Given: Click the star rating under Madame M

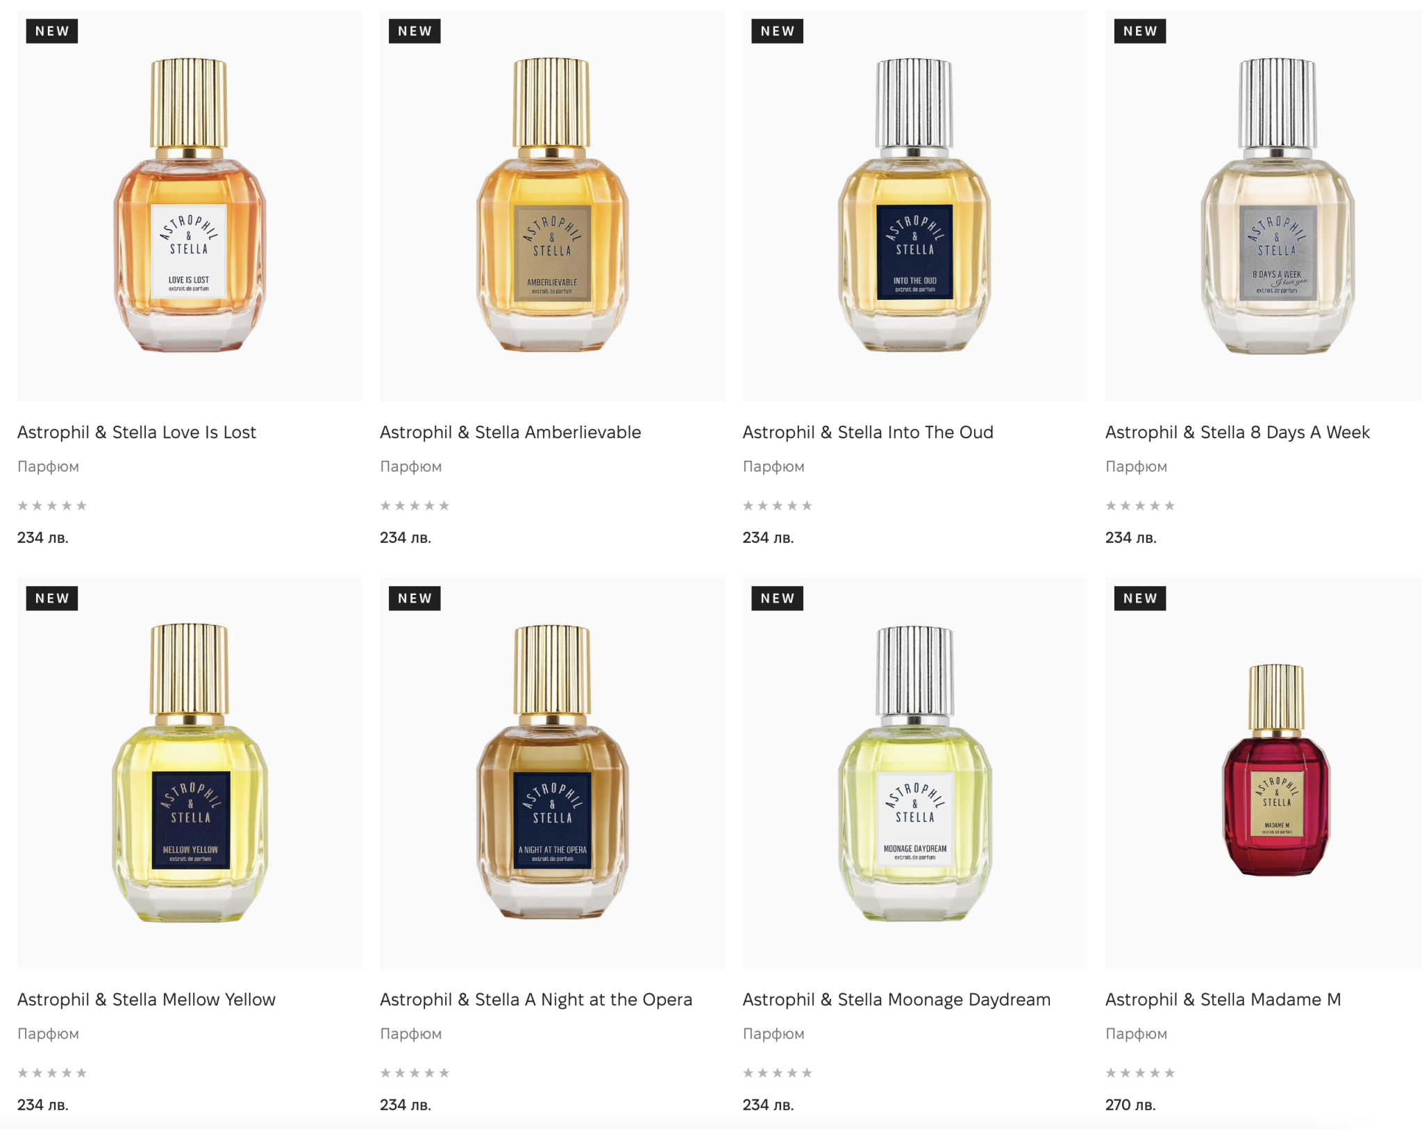Looking at the screenshot, I should [x=1140, y=1073].
